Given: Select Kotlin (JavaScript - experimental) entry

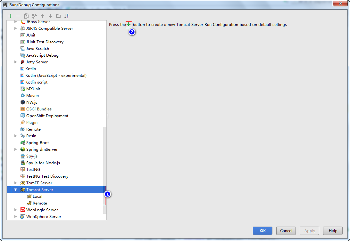Looking at the screenshot, I should pos(56,76).
